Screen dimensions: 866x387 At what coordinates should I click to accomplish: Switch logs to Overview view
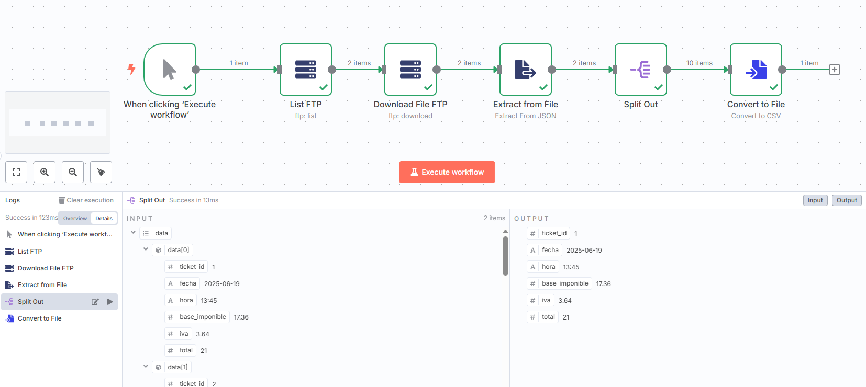(75, 218)
